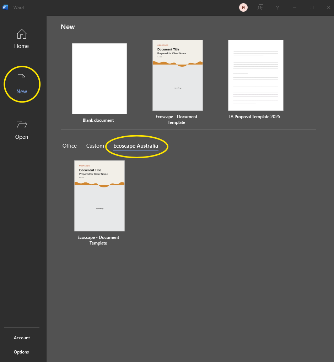The width and height of the screenshot is (334, 362).
Task: Open the Help question mark icon
Action: pyautogui.click(x=277, y=7)
